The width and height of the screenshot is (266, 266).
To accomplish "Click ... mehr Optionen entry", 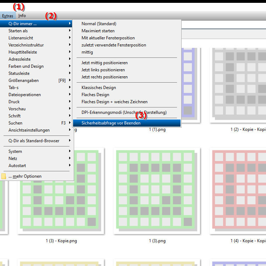I will (x=36, y=176).
